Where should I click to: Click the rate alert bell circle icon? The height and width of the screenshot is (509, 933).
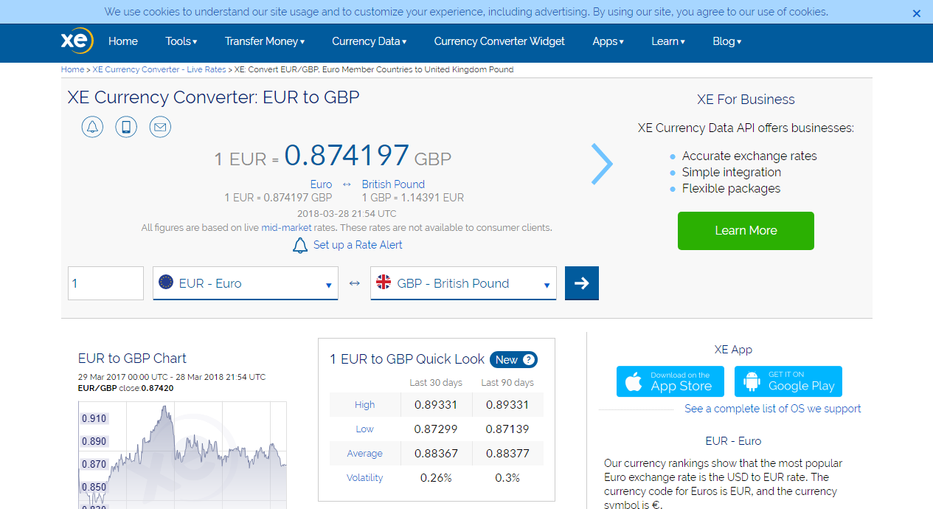tap(92, 127)
